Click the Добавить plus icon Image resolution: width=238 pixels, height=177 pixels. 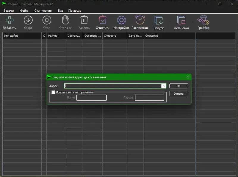[10, 20]
